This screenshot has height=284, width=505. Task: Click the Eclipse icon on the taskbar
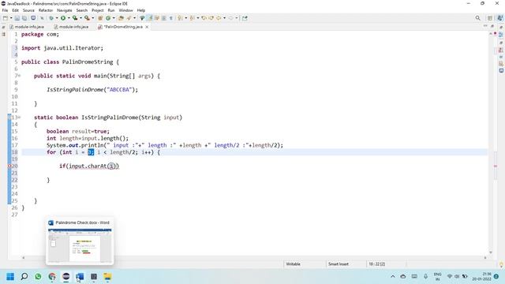[66, 277]
